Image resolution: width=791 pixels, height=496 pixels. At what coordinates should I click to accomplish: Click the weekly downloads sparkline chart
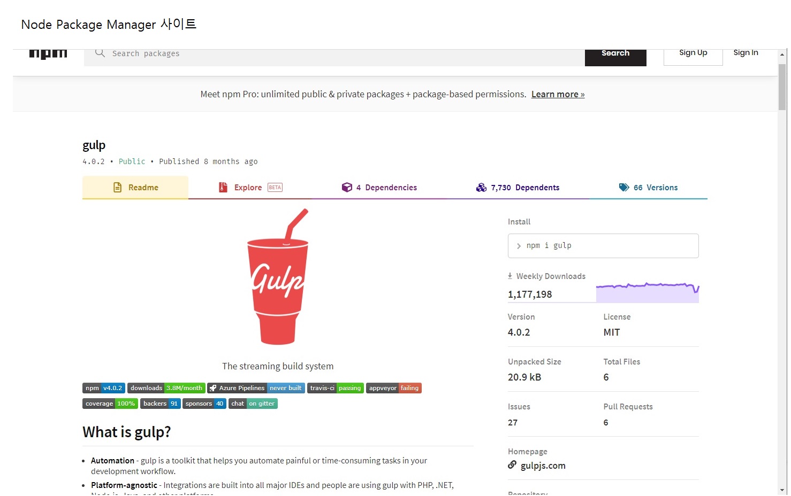point(647,292)
